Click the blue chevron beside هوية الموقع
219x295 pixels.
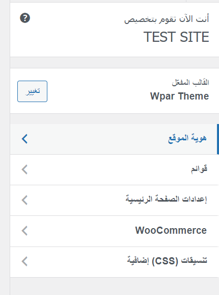click(24, 139)
